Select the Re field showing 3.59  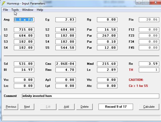(x=149, y=64)
